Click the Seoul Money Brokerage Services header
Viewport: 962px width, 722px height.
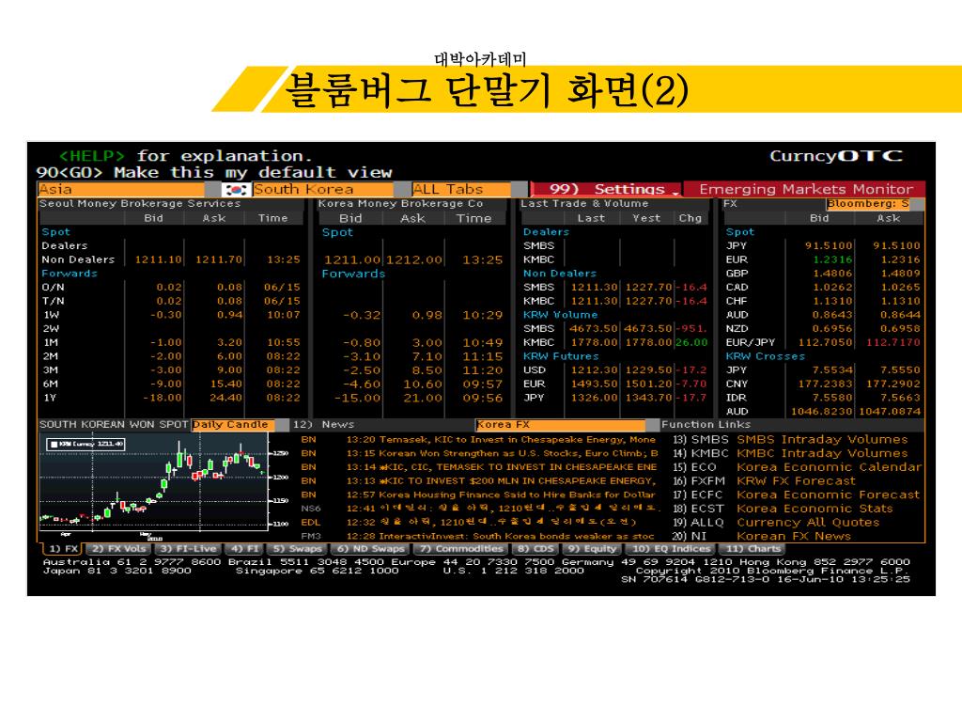click(x=140, y=204)
